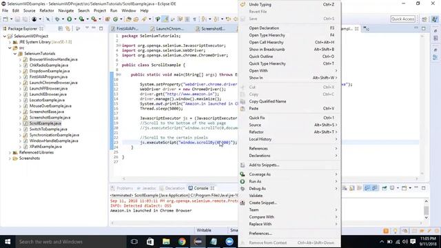
Task: Toggle Show Whitespace Characters pilcrow icon
Action: pos(194,19)
